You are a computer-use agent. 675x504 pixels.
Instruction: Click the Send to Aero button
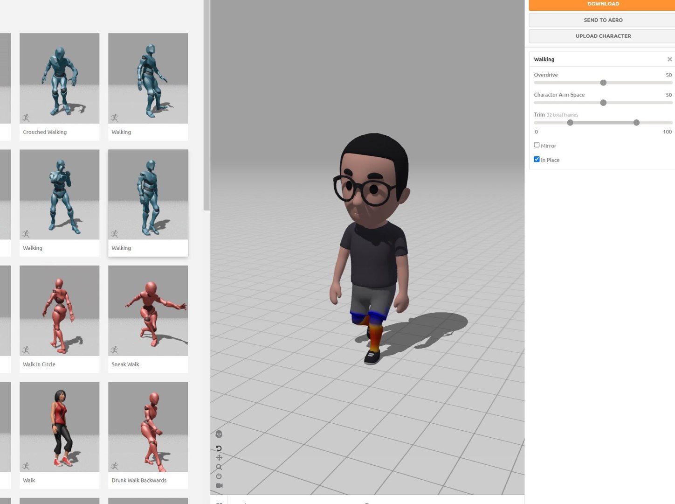pyautogui.click(x=603, y=20)
